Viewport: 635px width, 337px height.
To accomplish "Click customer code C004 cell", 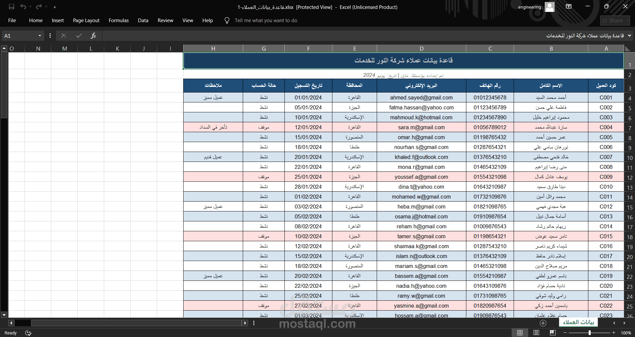I will [x=606, y=127].
